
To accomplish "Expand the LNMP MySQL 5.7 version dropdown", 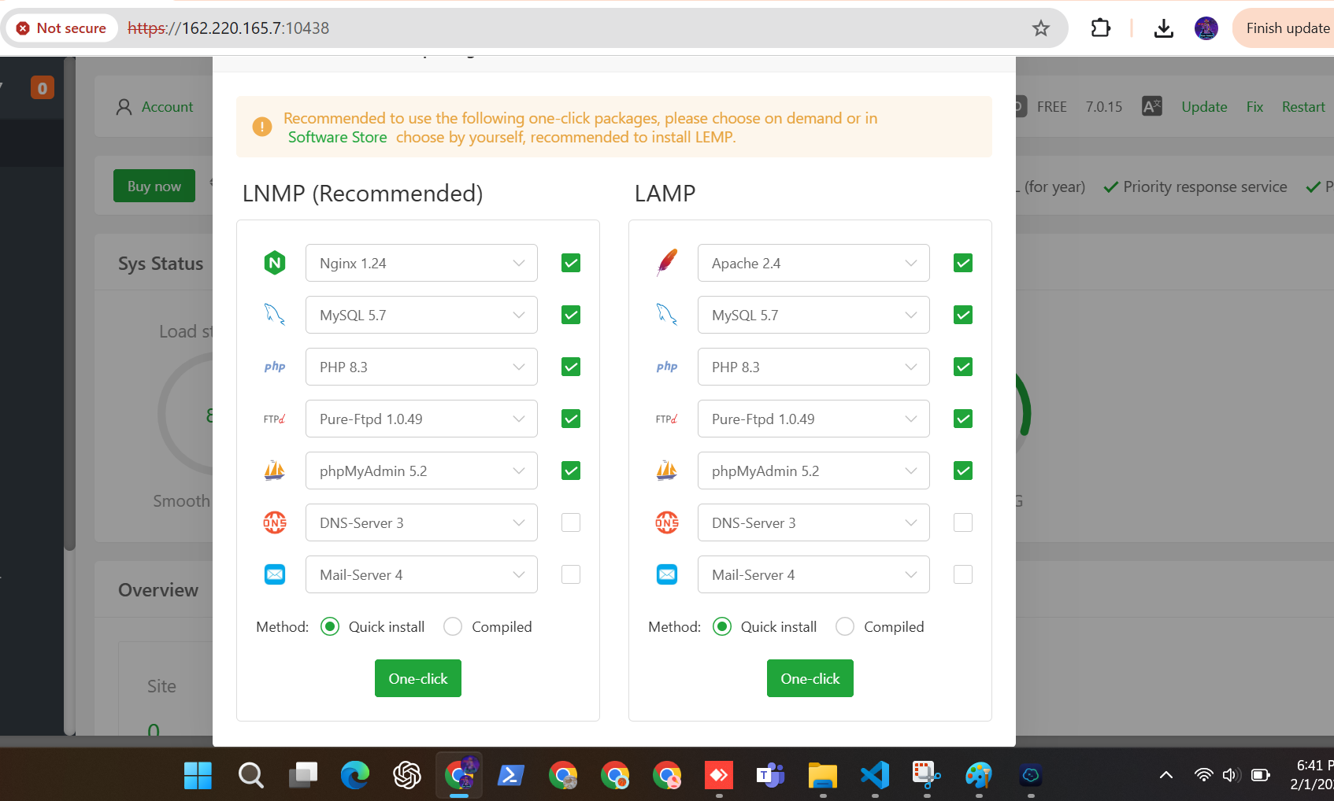I will click(x=421, y=315).
